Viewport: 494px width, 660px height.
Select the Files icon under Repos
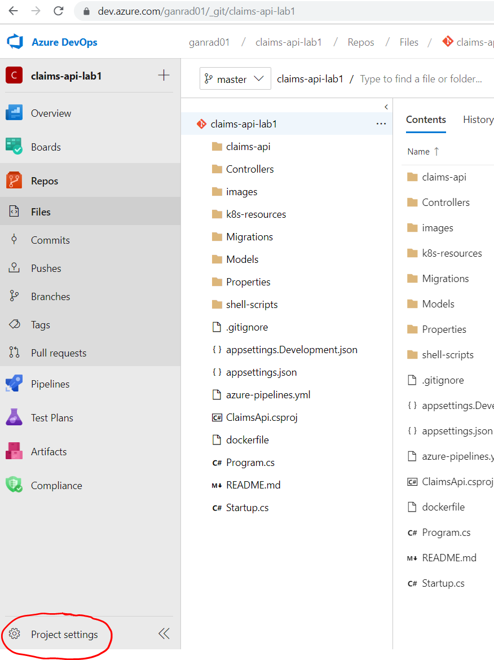click(x=14, y=212)
